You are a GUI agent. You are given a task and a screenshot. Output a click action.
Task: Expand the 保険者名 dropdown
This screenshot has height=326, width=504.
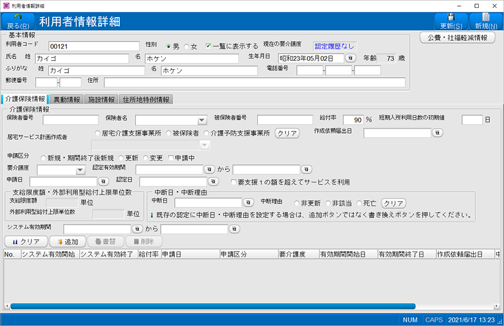202,120
